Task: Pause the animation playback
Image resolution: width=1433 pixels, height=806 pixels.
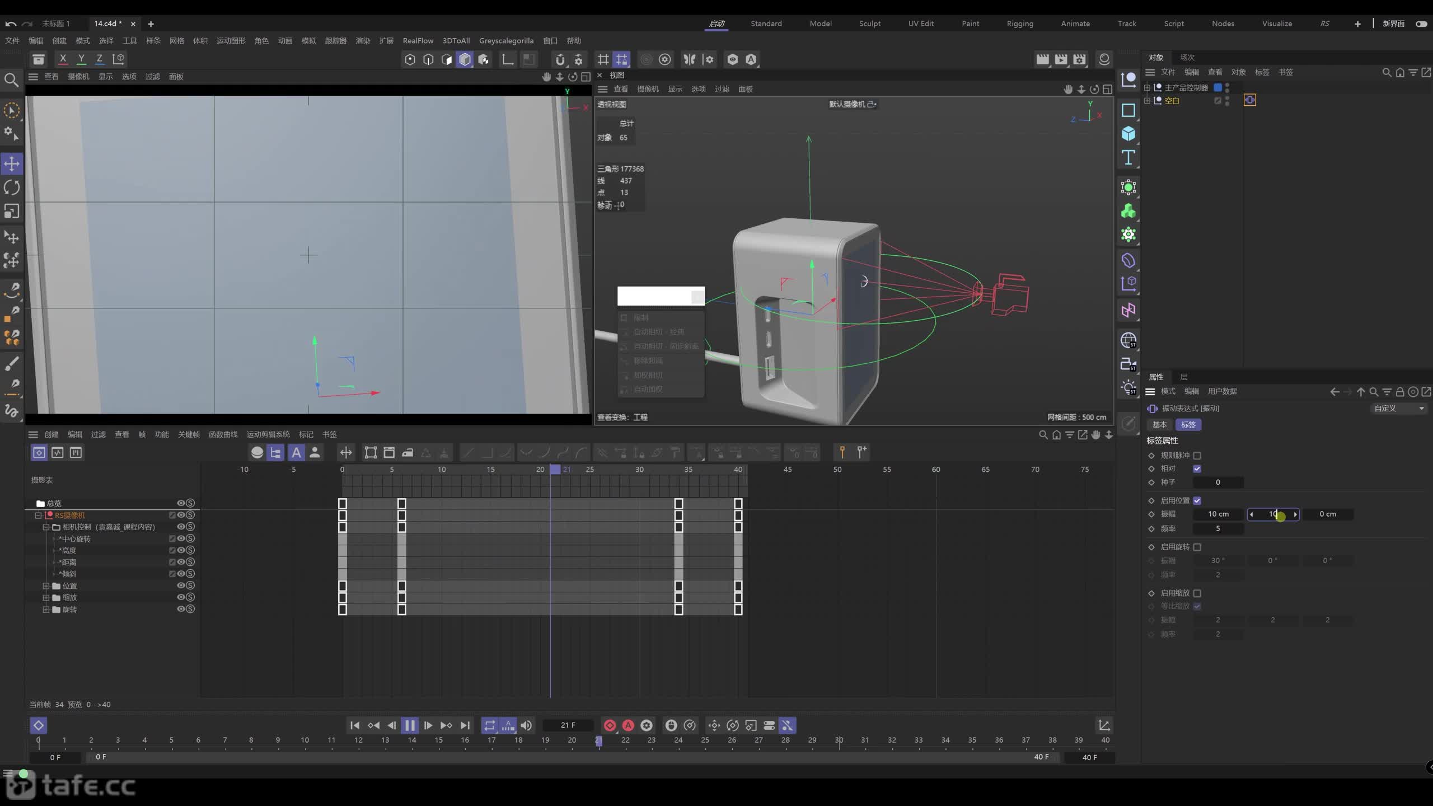Action: (x=410, y=725)
